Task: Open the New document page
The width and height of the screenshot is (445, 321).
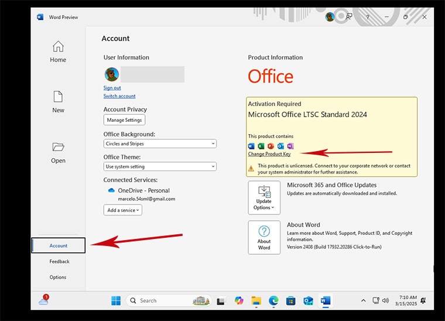Action: pyautogui.click(x=58, y=97)
